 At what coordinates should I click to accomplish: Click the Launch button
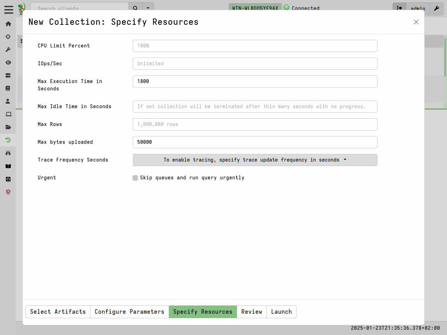281,312
